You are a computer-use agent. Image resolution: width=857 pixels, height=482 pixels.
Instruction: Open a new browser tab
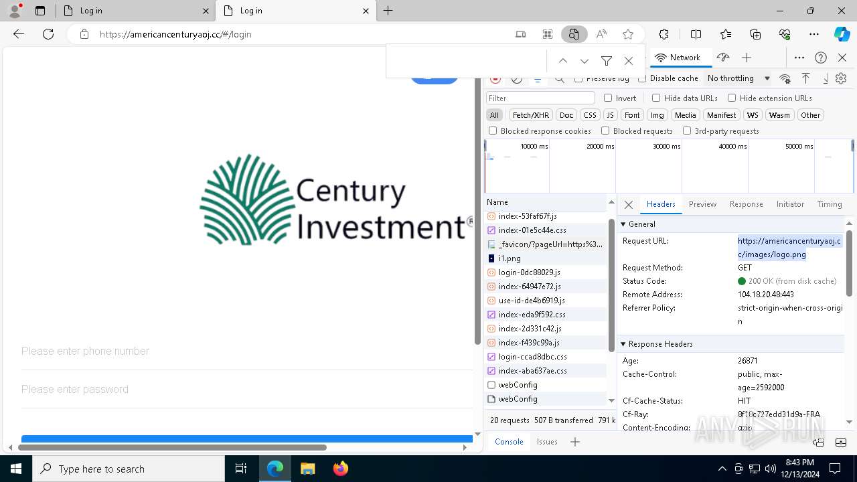click(x=388, y=11)
